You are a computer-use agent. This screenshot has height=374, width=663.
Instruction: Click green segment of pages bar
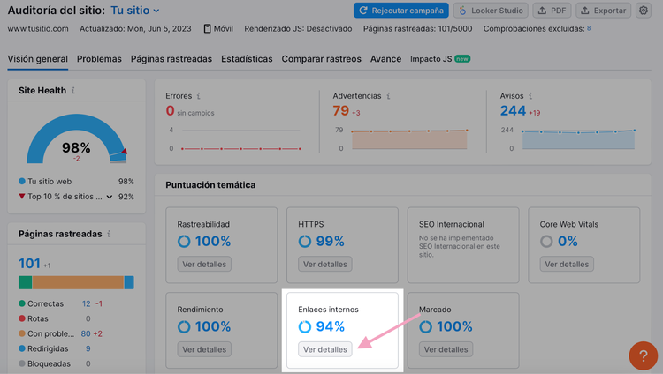click(26, 282)
